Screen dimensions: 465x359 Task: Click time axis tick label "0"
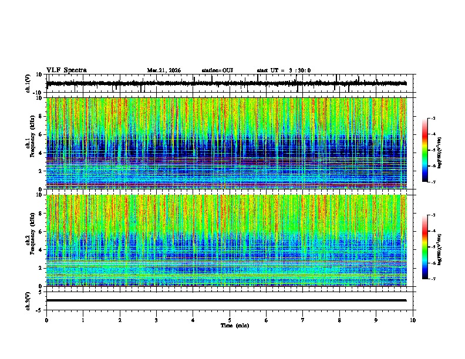pyautogui.click(x=46, y=320)
